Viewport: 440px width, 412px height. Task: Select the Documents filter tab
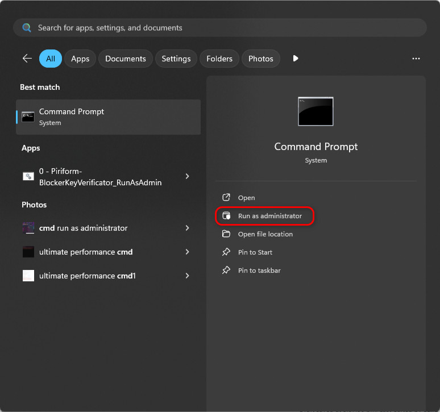pos(126,59)
